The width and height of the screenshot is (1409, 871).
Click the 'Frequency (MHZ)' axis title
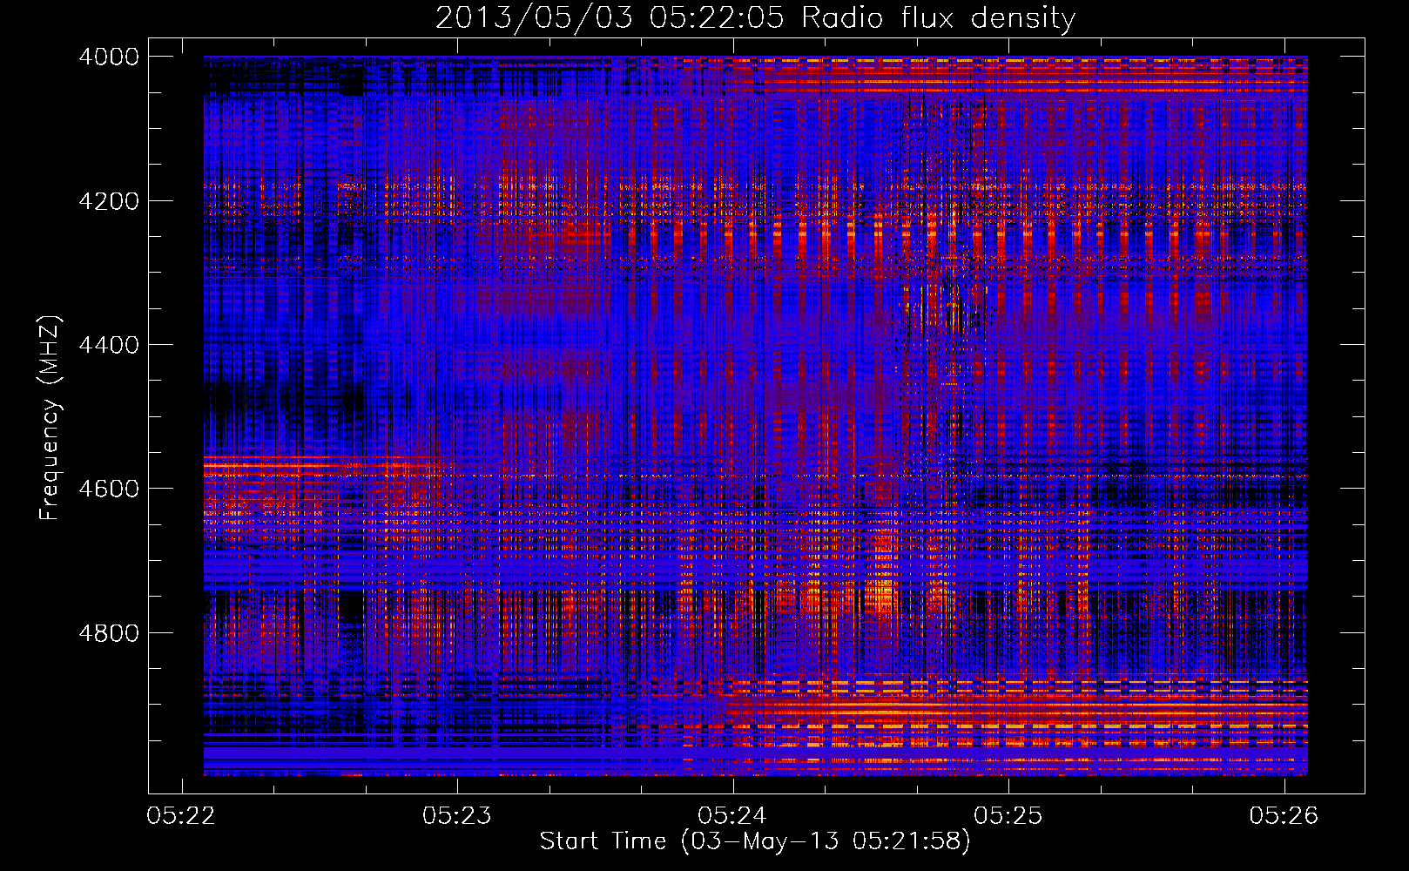pos(49,417)
